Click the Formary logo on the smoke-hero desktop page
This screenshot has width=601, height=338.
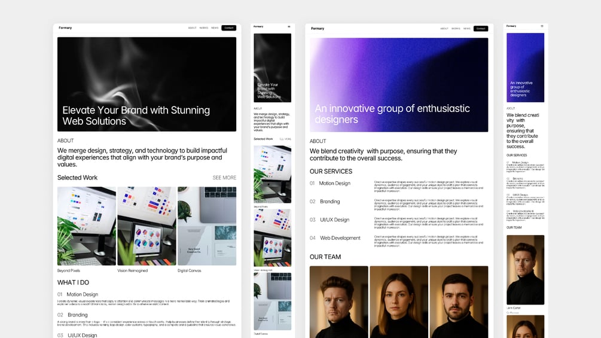pos(65,28)
